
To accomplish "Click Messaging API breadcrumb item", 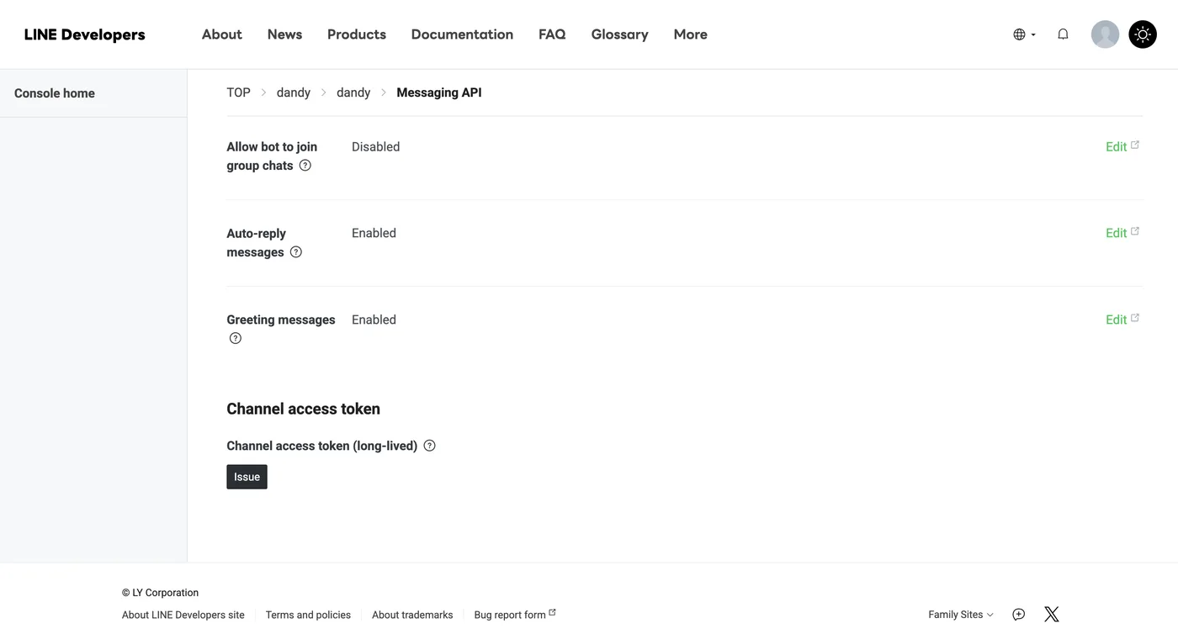I will [439, 92].
